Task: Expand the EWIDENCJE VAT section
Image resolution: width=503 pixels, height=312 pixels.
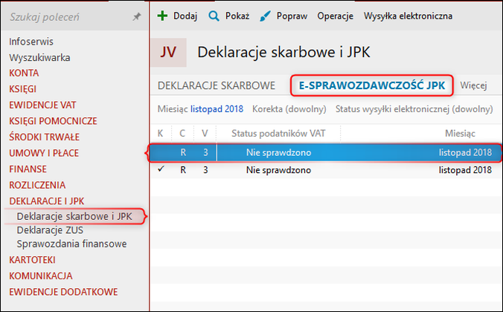Action: pyautogui.click(x=42, y=105)
